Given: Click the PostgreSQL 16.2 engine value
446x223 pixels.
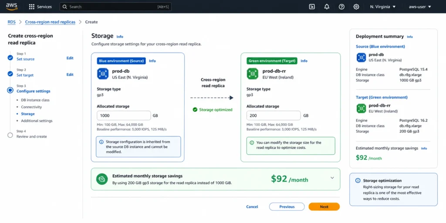Looking at the screenshot, I should pos(413,120).
